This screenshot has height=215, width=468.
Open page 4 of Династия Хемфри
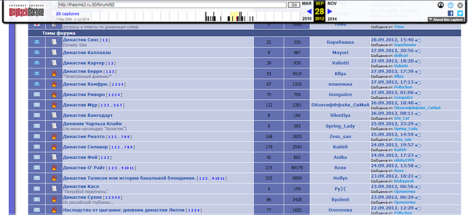tap(122, 85)
